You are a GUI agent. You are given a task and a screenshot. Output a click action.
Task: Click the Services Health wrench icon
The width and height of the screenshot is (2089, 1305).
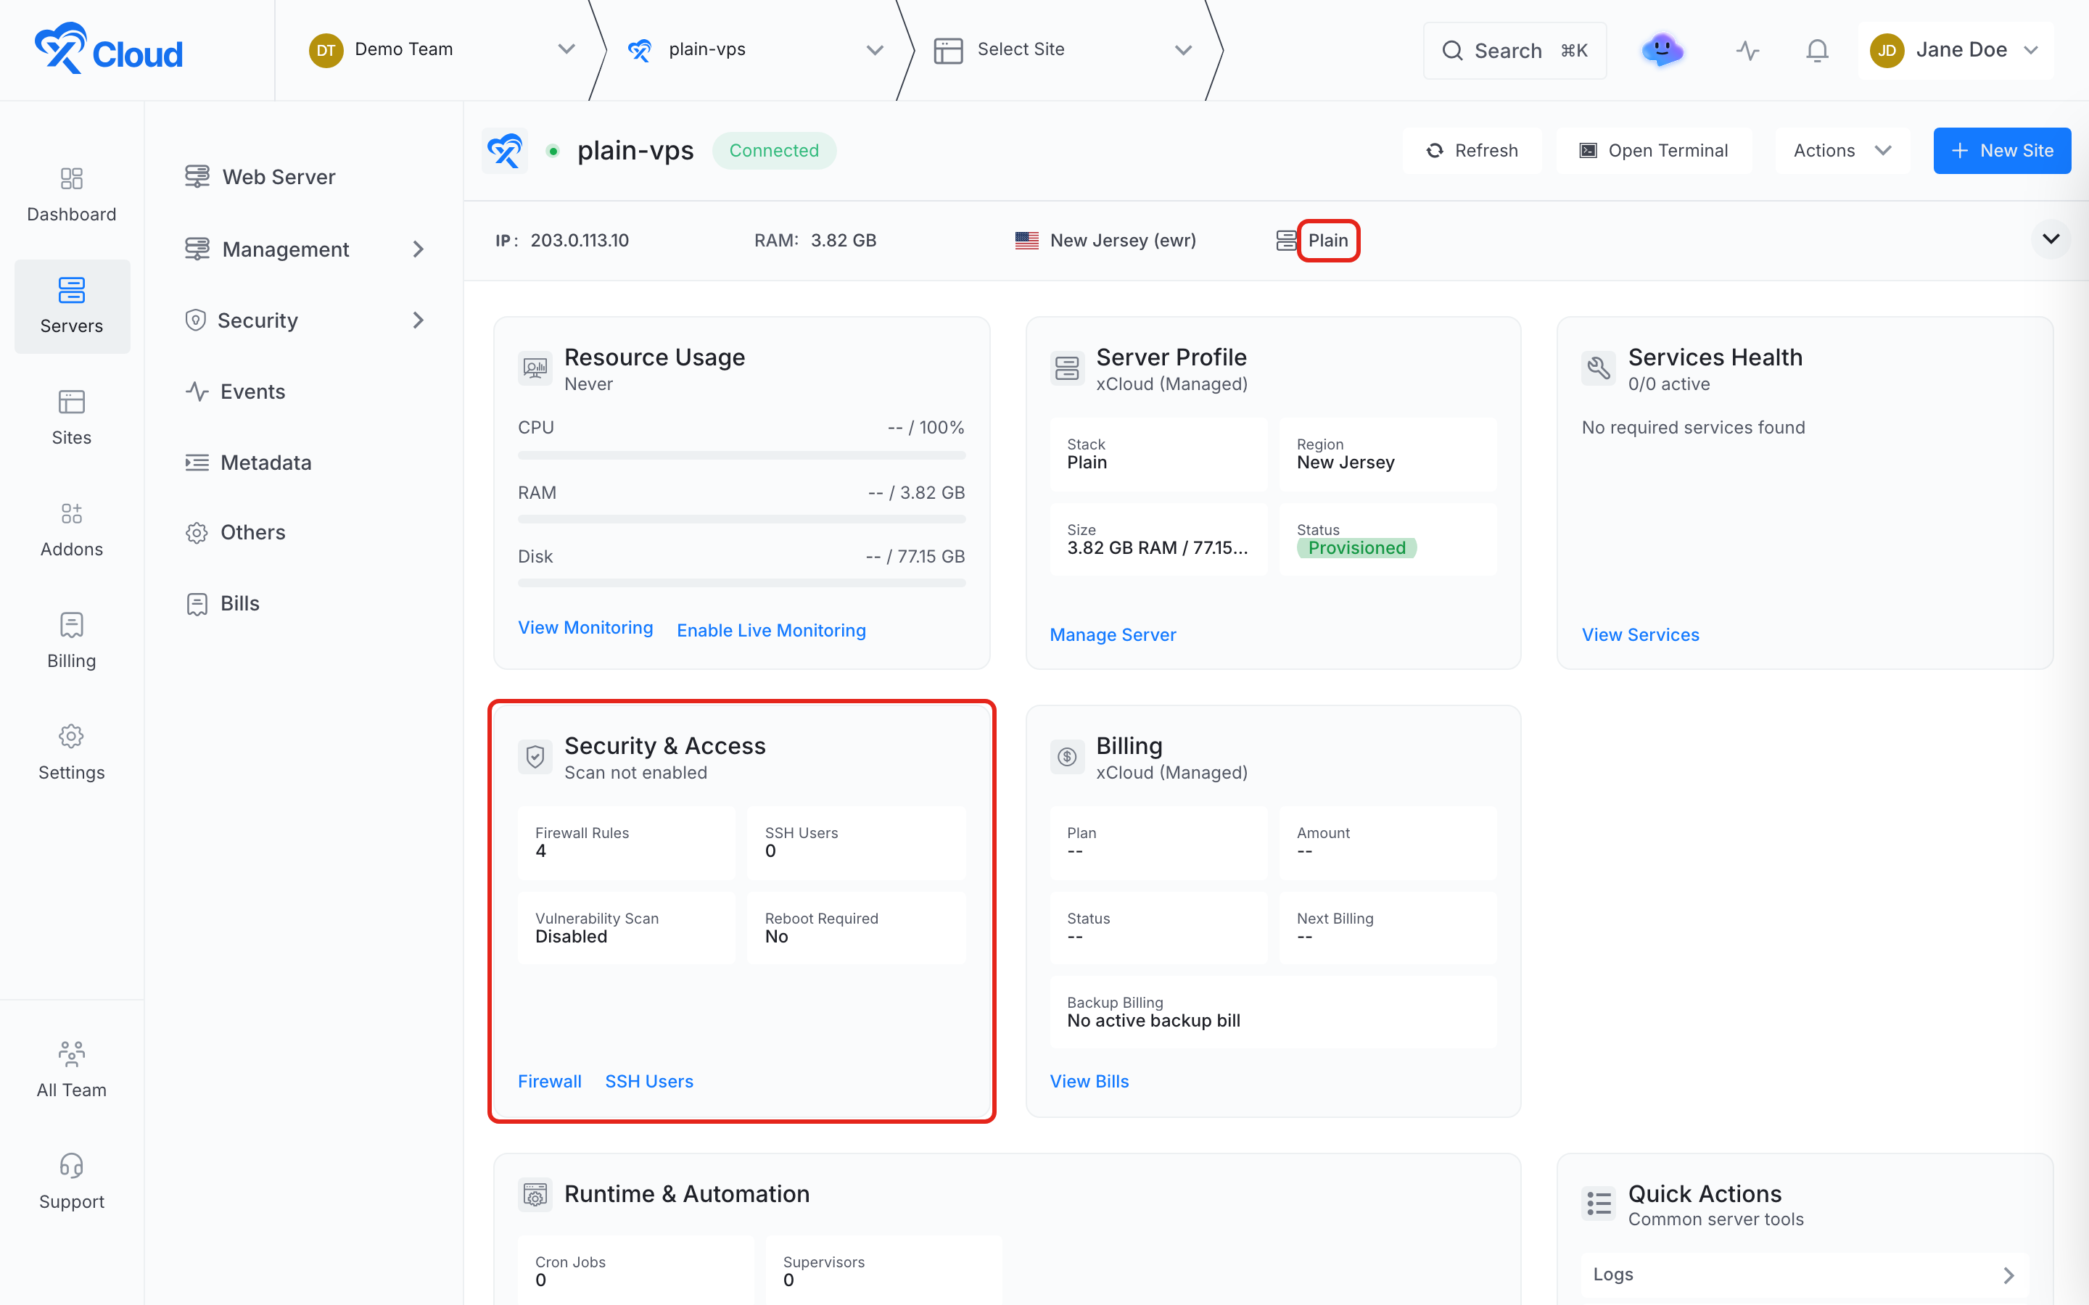coord(1599,368)
